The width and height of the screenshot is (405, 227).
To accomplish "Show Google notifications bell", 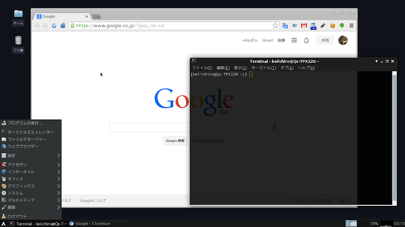I will (x=306, y=40).
